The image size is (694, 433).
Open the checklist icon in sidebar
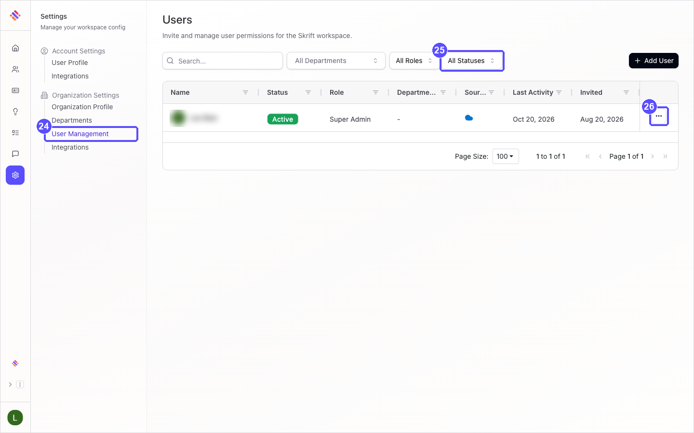[x=15, y=133]
